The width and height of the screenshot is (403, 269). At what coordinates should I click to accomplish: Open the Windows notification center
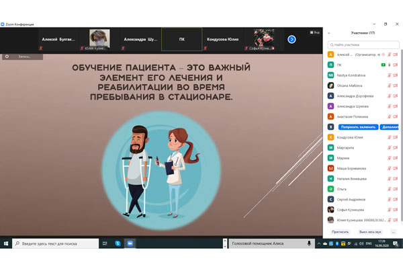[x=396, y=243]
